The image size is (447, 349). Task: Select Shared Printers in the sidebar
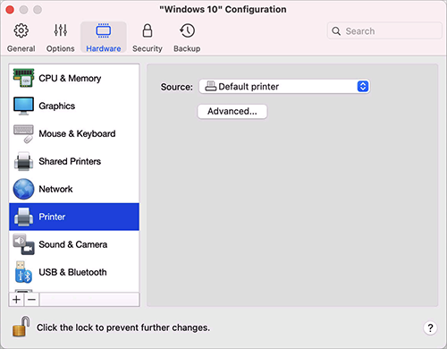(x=74, y=161)
